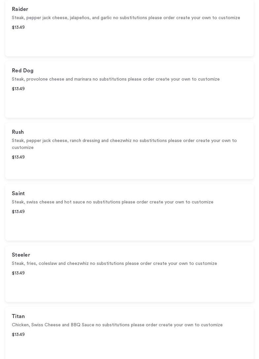The width and height of the screenshot is (259, 359).
Task: Click the $13.49 price under Steeler
Action: click(18, 273)
